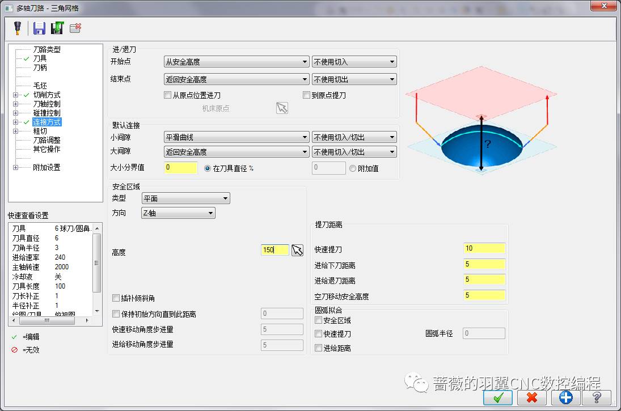
Task: Open 大间隙 dropdown 返回安全高度
Action: (x=236, y=152)
